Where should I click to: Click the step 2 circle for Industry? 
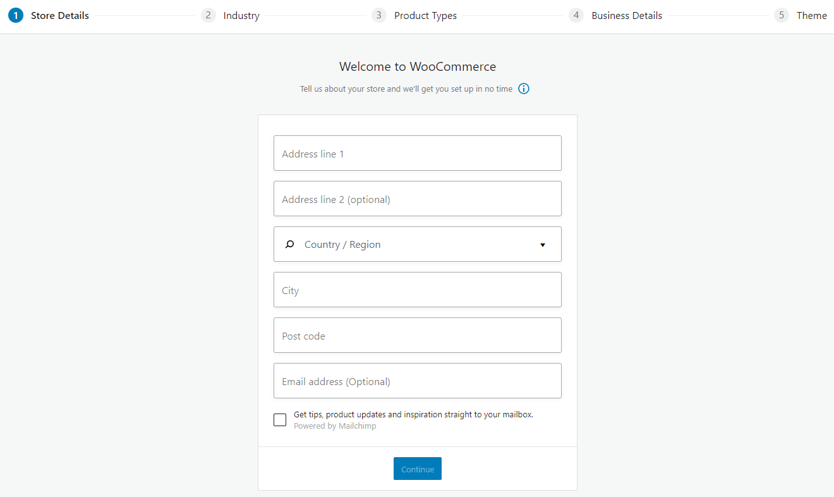pyautogui.click(x=208, y=15)
